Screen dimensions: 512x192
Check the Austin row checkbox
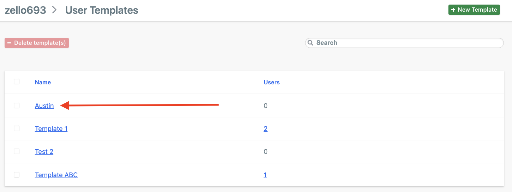17,106
